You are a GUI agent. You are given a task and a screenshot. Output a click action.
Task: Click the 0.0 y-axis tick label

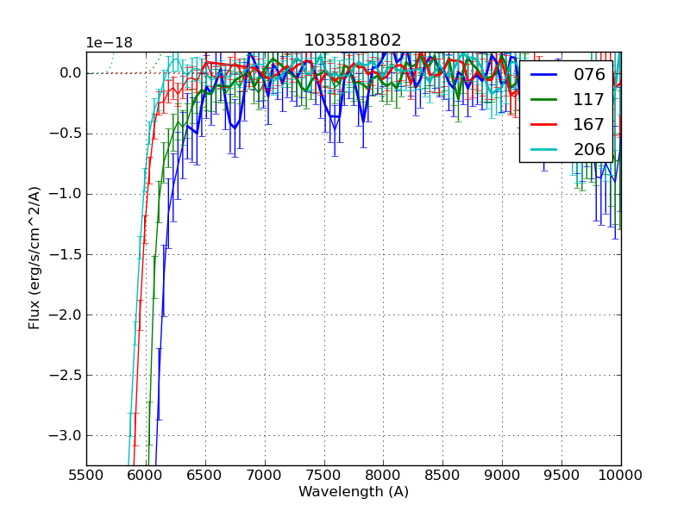[x=68, y=73]
